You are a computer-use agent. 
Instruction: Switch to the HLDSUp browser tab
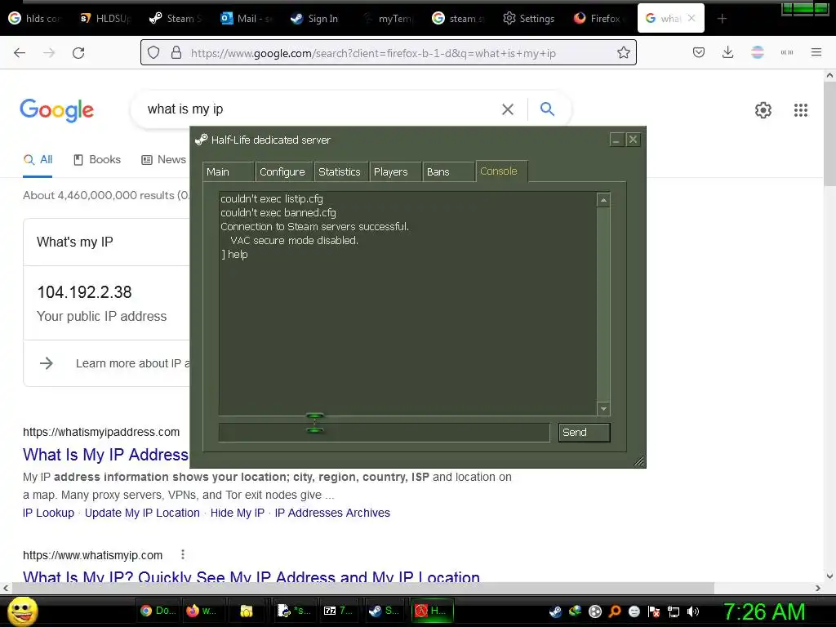[x=105, y=19]
